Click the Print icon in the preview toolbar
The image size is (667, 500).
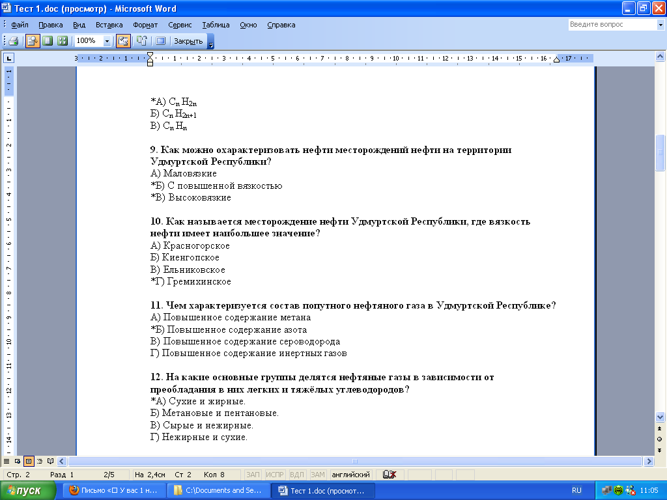coord(13,41)
